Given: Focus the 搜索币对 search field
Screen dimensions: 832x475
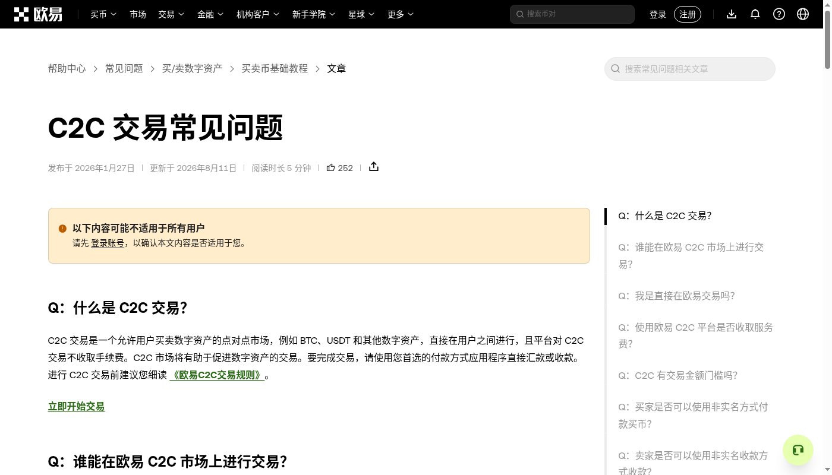Looking at the screenshot, I should (x=572, y=14).
